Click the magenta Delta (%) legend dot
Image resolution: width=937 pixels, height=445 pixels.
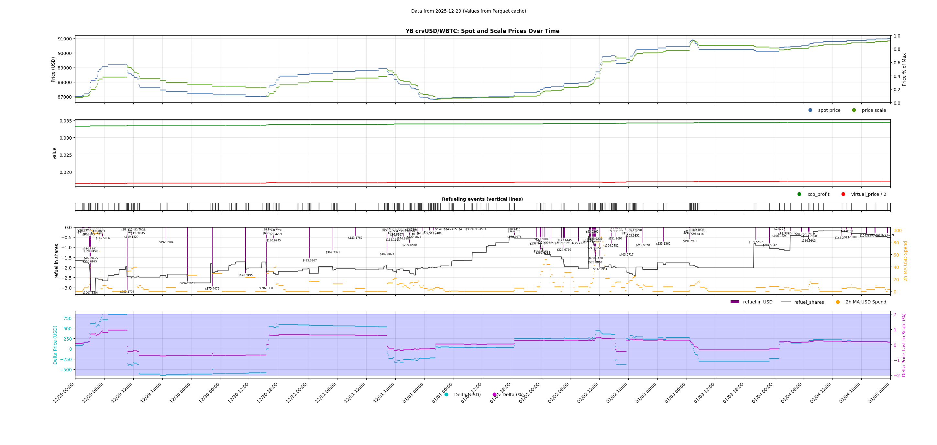494,395
